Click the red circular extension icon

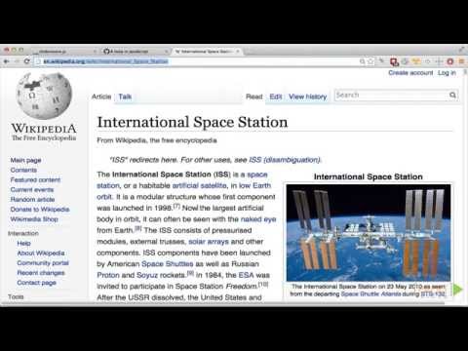[x=450, y=61]
